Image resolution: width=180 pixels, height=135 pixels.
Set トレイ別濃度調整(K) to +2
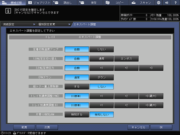pos(126,105)
